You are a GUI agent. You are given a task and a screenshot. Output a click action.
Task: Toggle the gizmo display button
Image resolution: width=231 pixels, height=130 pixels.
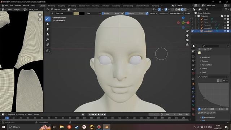coord(159,9)
